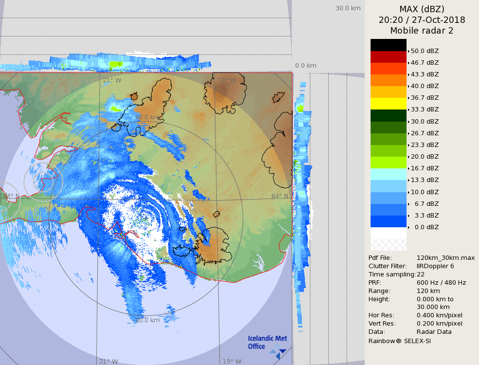The height and width of the screenshot is (365, 479).
Task: Click the arrow marker beside 20.0 dBZ
Action: click(x=408, y=157)
